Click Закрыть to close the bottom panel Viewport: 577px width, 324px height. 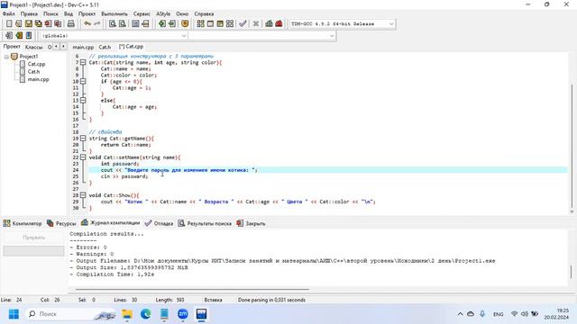pyautogui.click(x=251, y=223)
